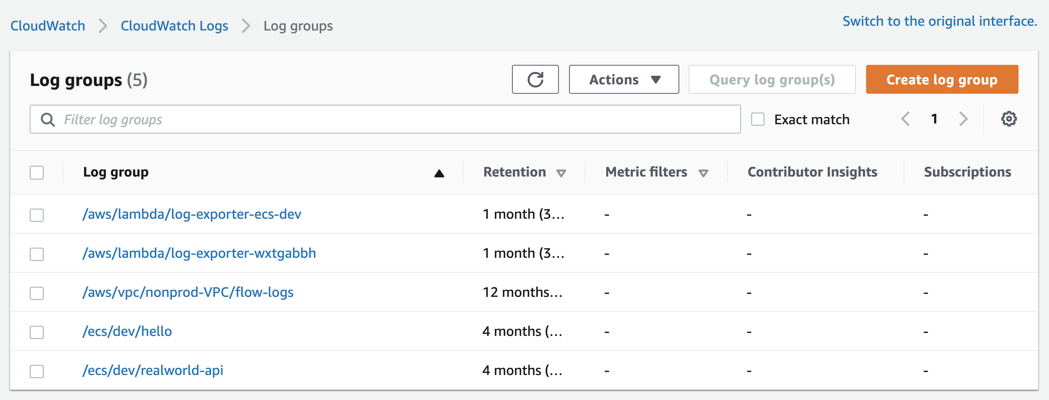Open the Metric filters column filter icon

[x=703, y=173]
